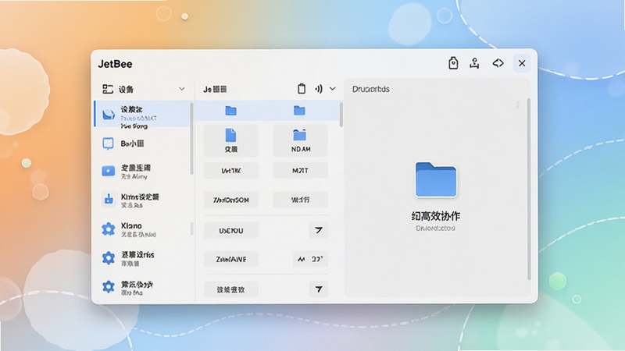Click the arrow button in the last row
Viewport: 625px width, 351px height.
pyautogui.click(x=319, y=289)
